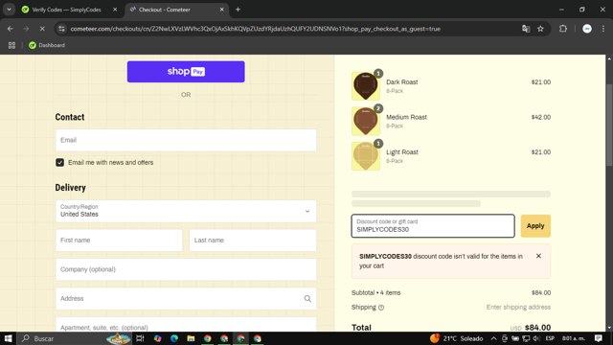This screenshot has width=613, height=345.
Task: Click the First name field
Action: point(119,241)
